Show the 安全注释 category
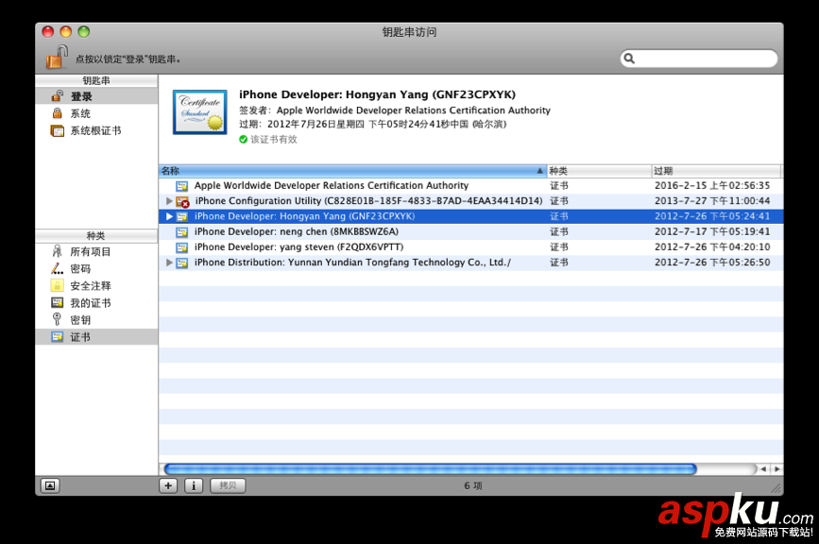819x544 pixels. coord(96,285)
